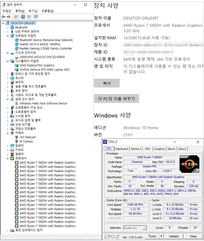Screen dimensions: 204x241
Task: Switch to the About tab in CPU-Z
Action: [182, 149]
